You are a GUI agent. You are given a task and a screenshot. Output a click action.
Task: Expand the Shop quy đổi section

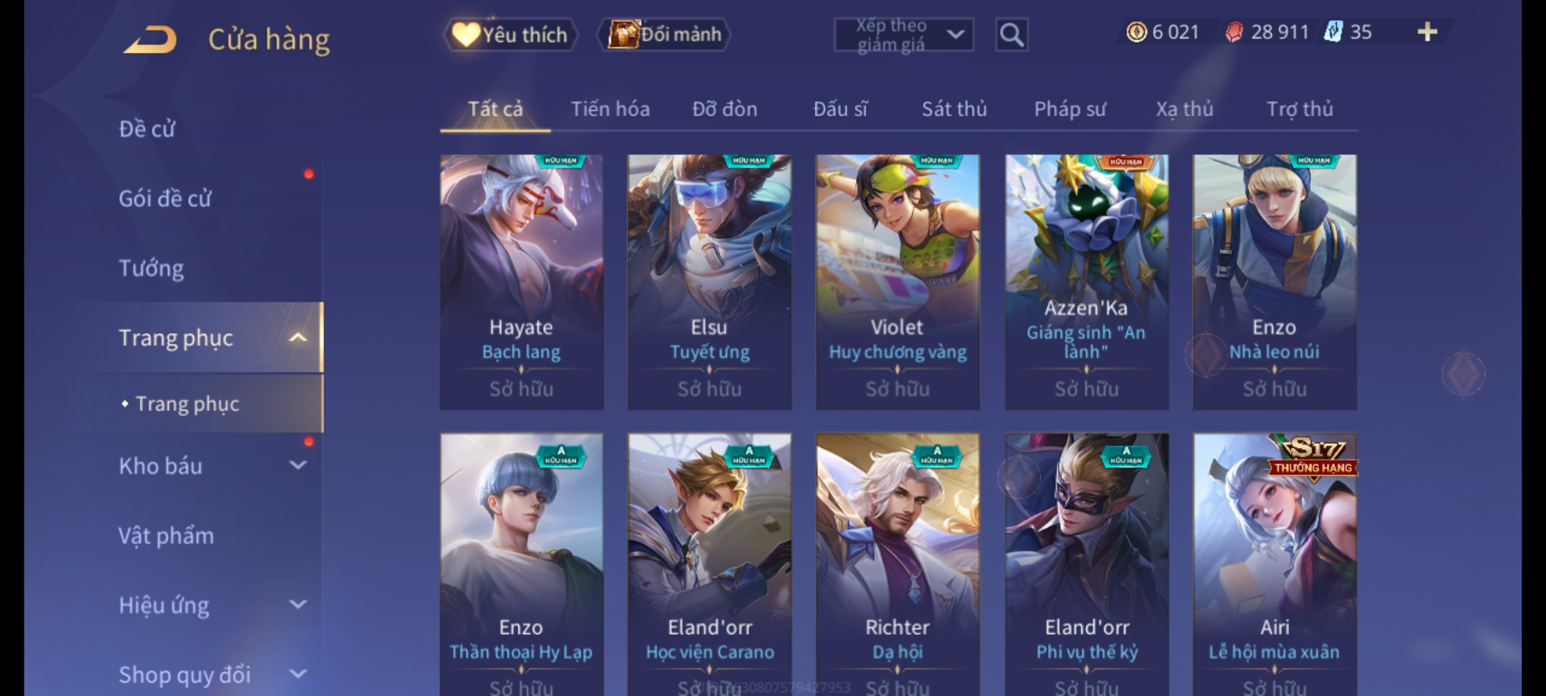pyautogui.click(x=298, y=673)
